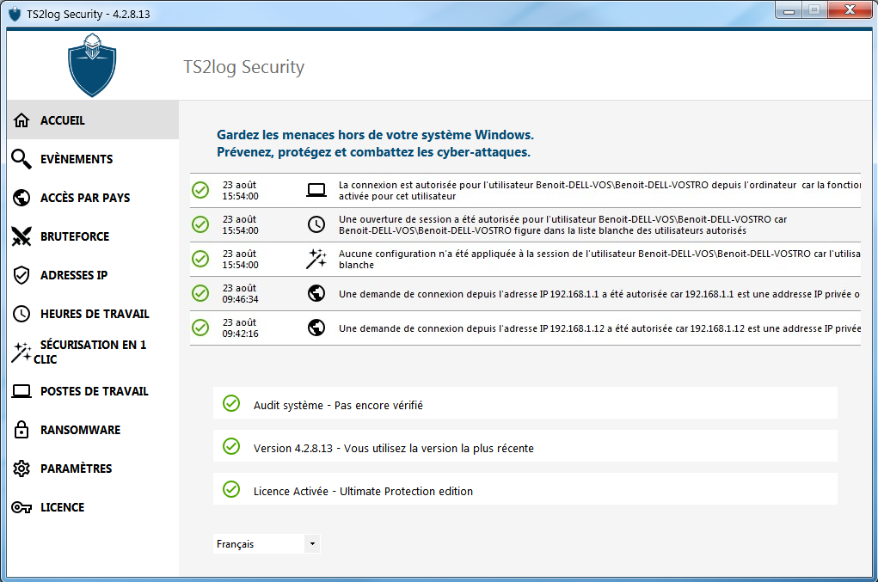Viewport: 878px width, 582px height.
Task: Open the Paramètres menu entry
Action: tap(93, 469)
